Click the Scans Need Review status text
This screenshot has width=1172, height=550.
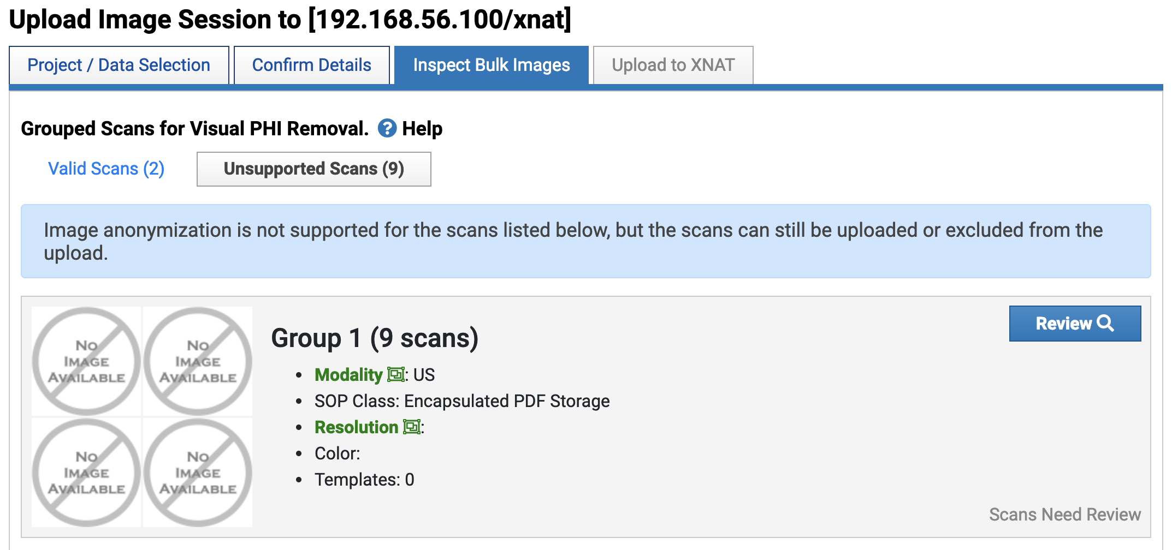pos(1064,515)
